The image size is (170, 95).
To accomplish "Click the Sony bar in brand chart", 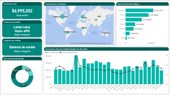I will pos(134,20).
